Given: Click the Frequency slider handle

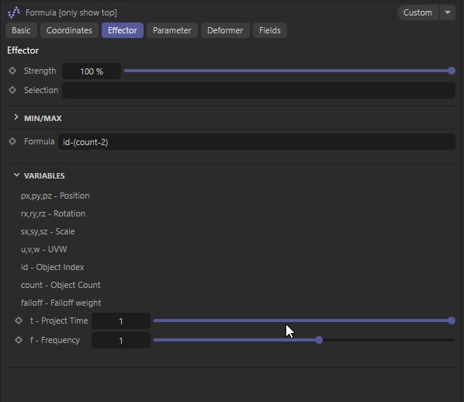Looking at the screenshot, I should (319, 340).
